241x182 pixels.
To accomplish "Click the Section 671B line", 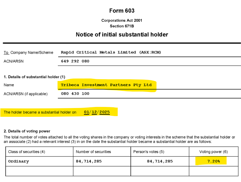I will pyautogui.click(x=122, y=26).
